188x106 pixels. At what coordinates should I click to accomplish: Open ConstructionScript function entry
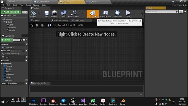12,54
